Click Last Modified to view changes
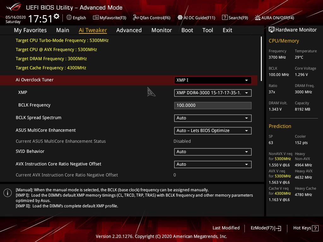 226,228
